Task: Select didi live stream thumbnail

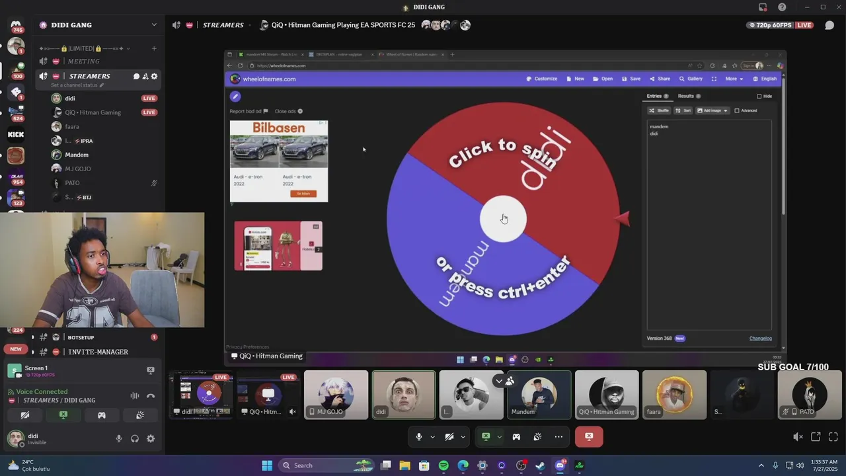Action: tap(201, 395)
